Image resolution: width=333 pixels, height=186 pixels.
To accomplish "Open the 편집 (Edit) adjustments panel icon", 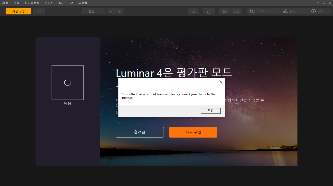I will coord(289,11).
